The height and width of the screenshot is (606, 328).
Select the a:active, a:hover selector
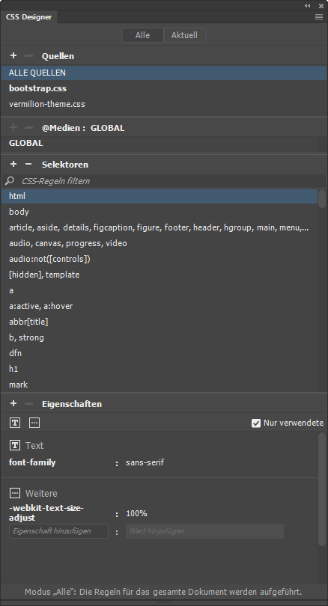pos(160,306)
